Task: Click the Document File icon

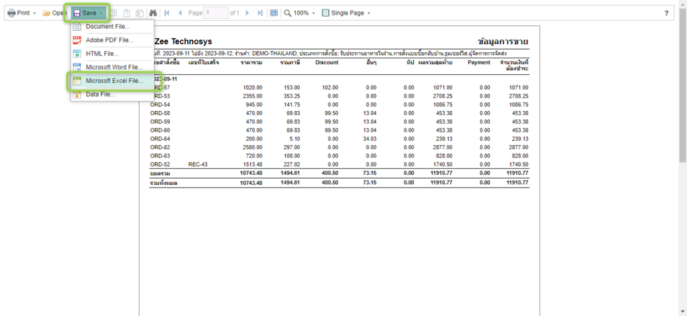Action: pyautogui.click(x=77, y=27)
